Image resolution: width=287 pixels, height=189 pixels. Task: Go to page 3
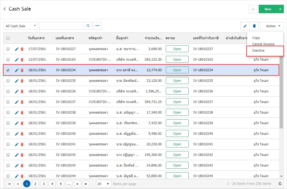point(44,184)
